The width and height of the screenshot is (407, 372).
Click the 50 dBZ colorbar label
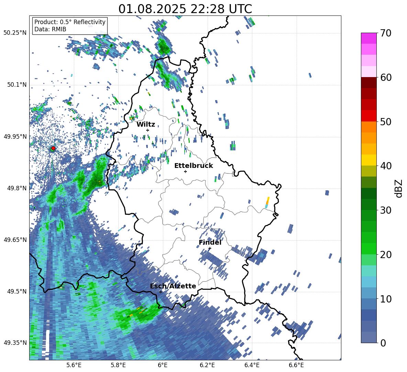[x=386, y=122]
